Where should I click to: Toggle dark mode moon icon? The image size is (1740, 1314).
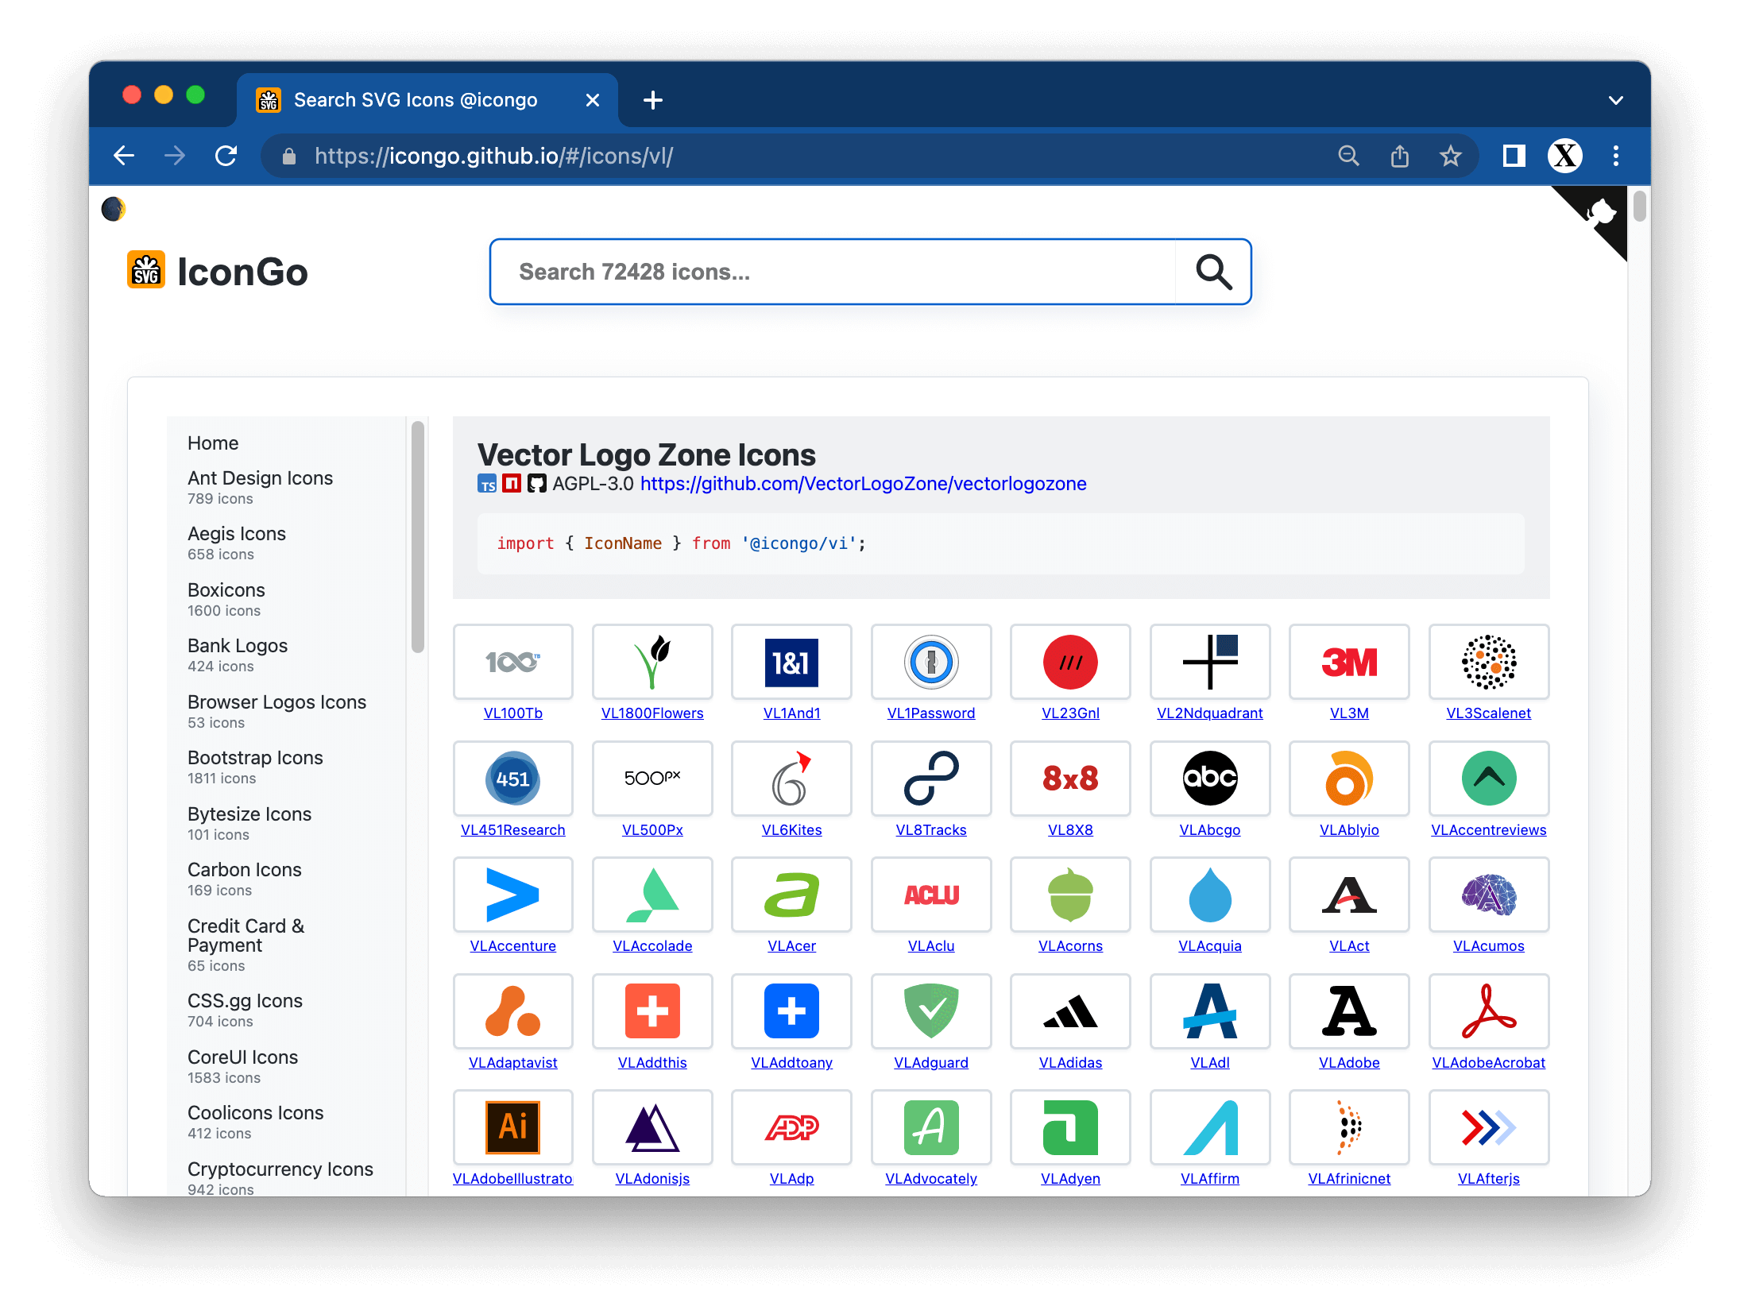[x=114, y=209]
